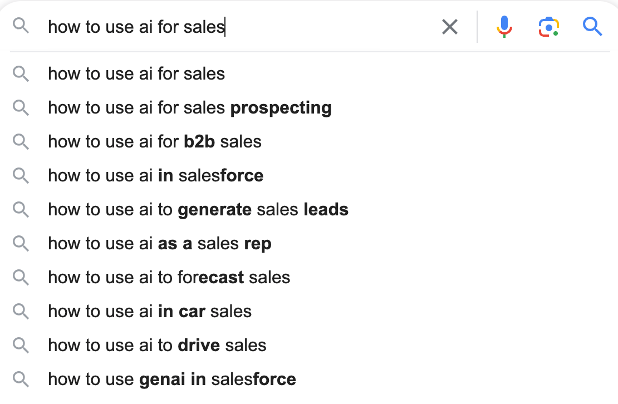Viewport: 618px width, 404px height.
Task: Click magnifier icon beside 'forecast sales' suggestion
Action: tap(21, 277)
